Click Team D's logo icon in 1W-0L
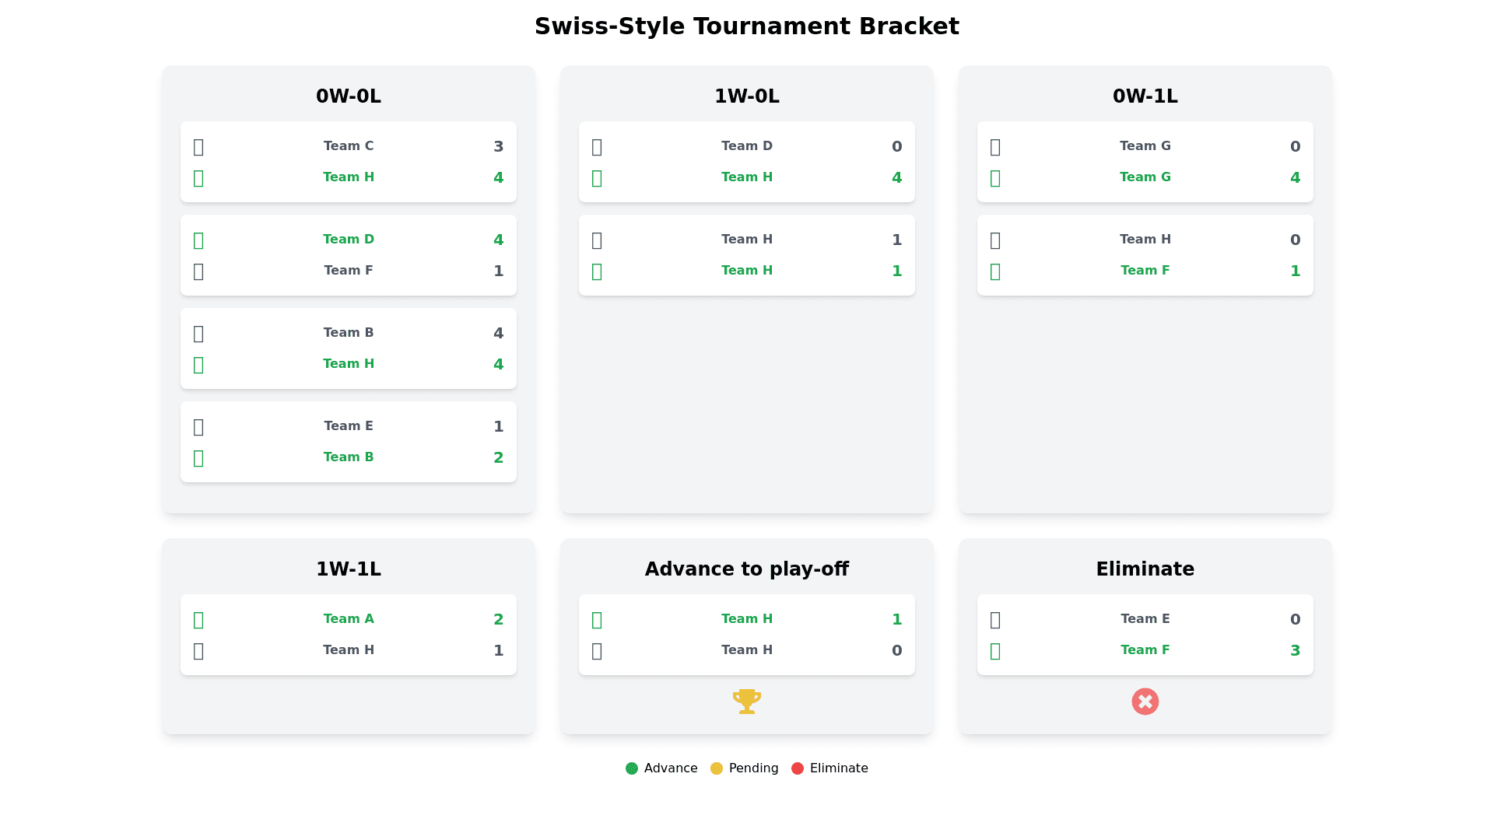 (597, 146)
